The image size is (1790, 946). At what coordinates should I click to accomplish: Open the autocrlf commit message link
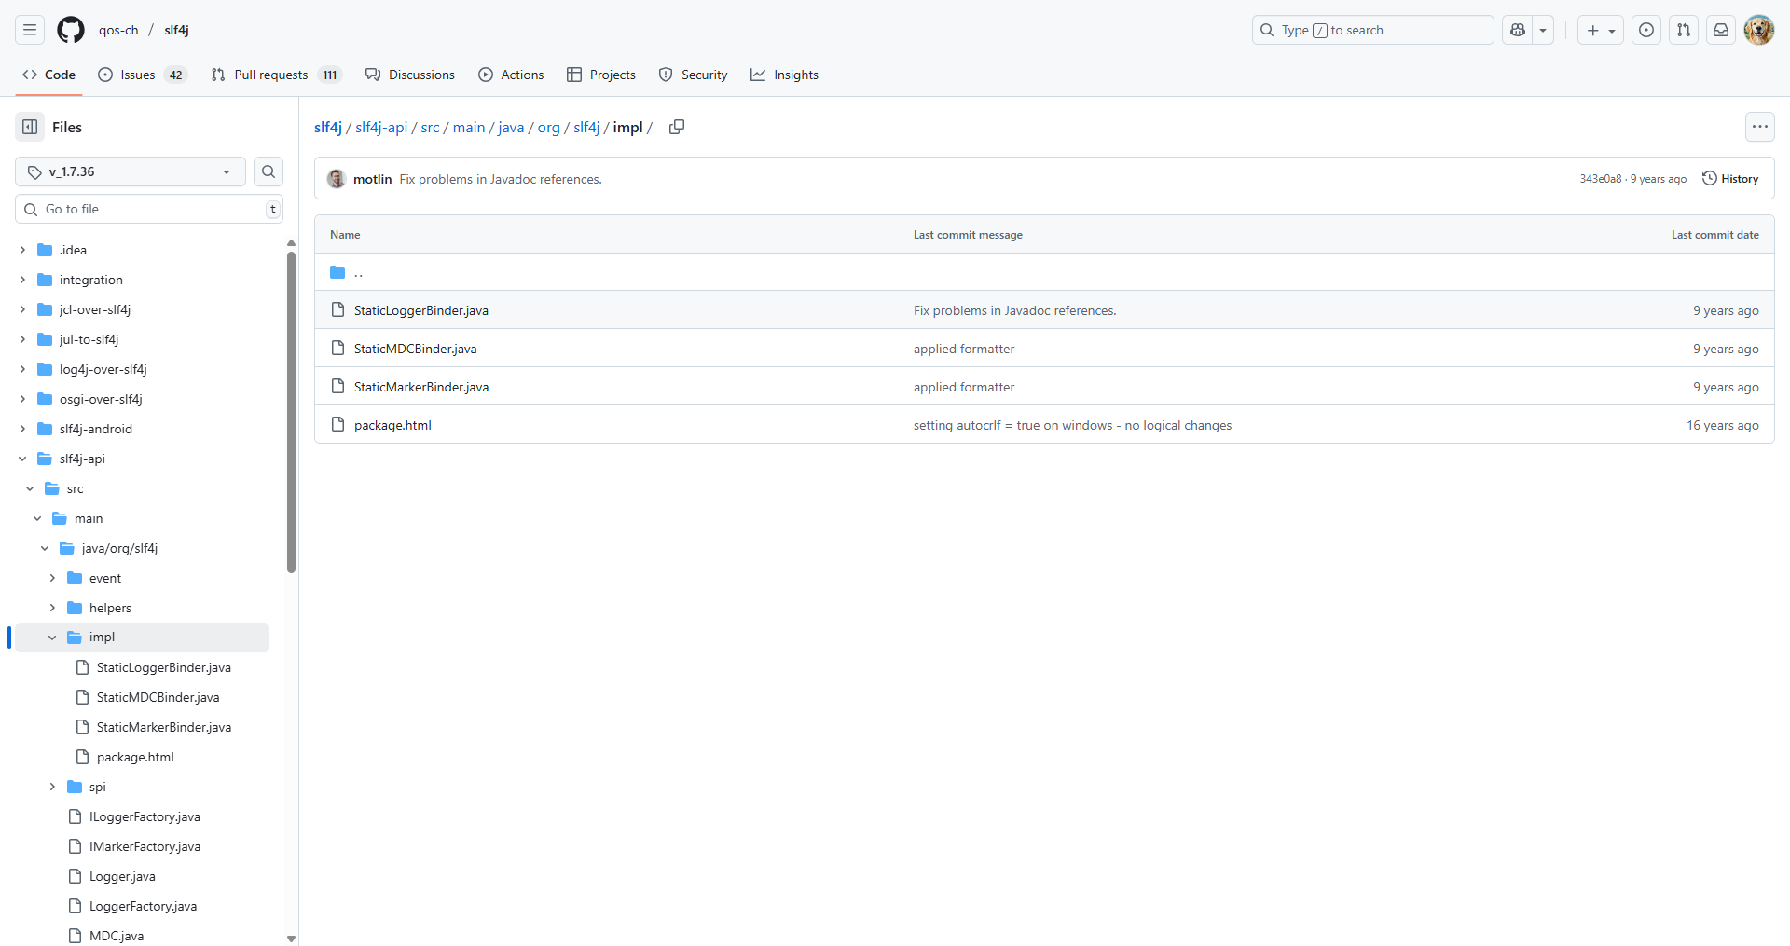[x=1072, y=425]
